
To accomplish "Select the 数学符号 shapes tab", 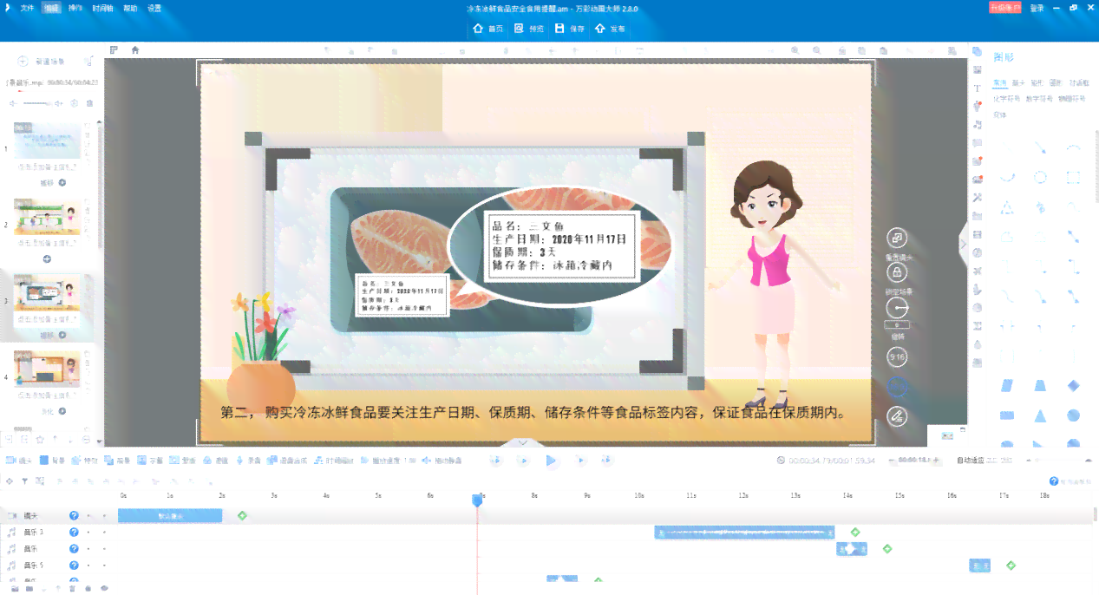I will point(1039,99).
